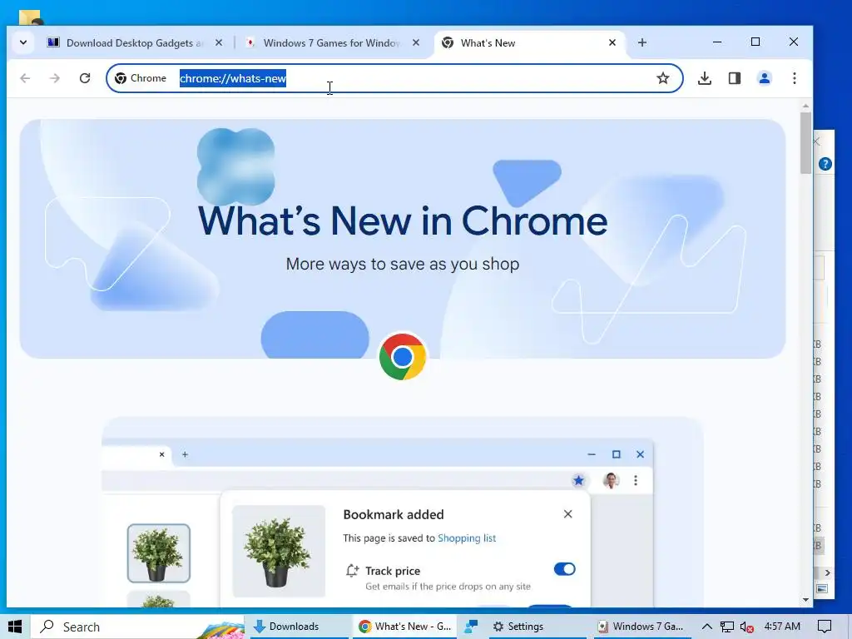
Task: Switch to Windows 7 Games taskbar item
Action: (x=641, y=627)
